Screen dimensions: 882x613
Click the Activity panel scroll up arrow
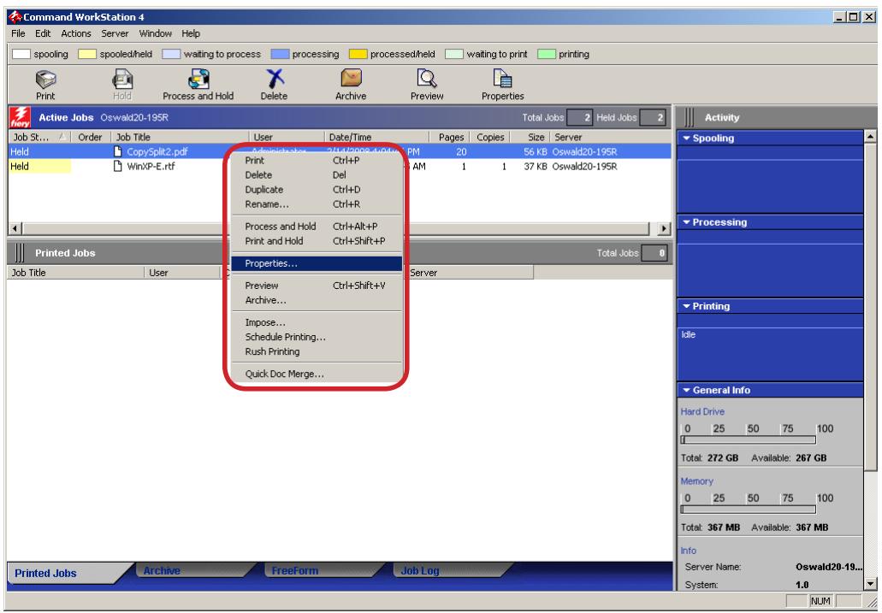[x=870, y=136]
